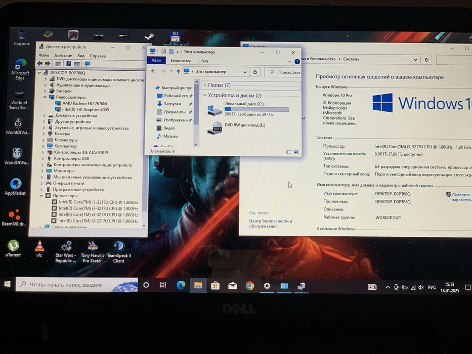The width and height of the screenshot is (472, 354).
Task: Click Система breadcrumb in address bar
Action: pos(351,59)
